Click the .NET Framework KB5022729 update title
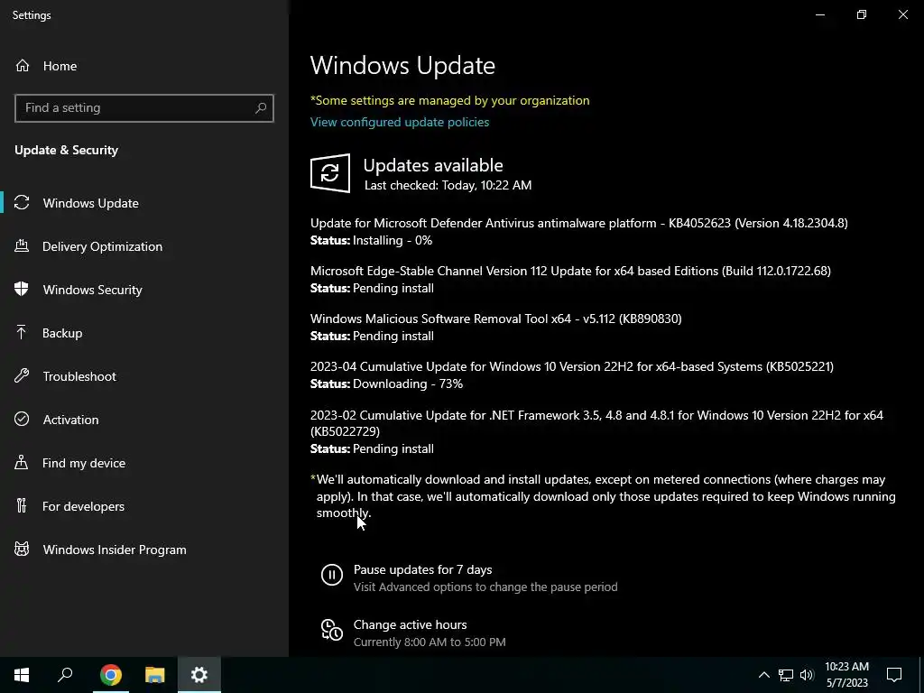 (x=596, y=423)
